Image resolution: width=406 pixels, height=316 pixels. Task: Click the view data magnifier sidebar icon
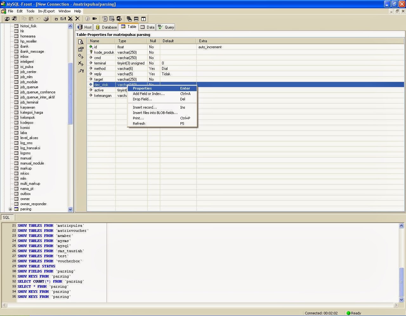coord(81,42)
